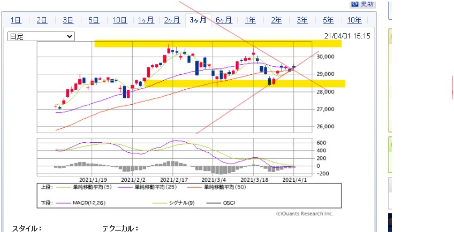The image size is (454, 232).
Task: Click the refresh icon beside 更新
Action: point(354,4)
